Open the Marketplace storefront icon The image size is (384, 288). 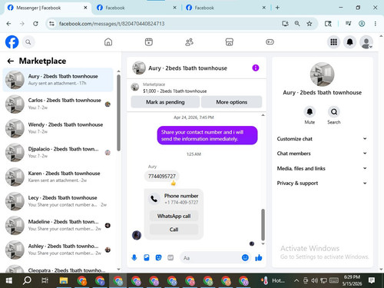[x=230, y=42]
